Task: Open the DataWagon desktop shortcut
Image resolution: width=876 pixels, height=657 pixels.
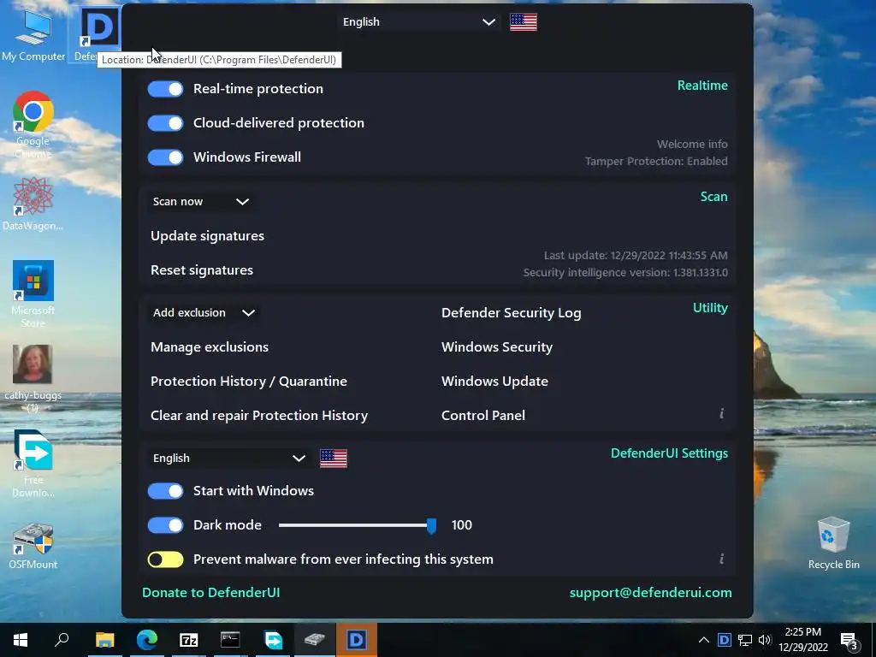Action: tap(33, 204)
